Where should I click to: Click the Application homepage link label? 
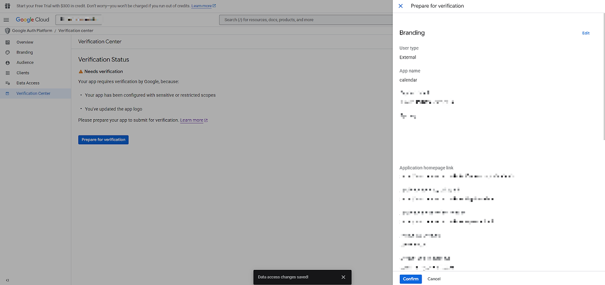pyautogui.click(x=426, y=168)
